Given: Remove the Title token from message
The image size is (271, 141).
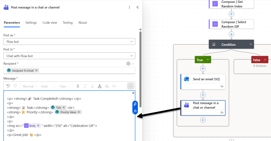Looking at the screenshot, I should pos(64,107).
